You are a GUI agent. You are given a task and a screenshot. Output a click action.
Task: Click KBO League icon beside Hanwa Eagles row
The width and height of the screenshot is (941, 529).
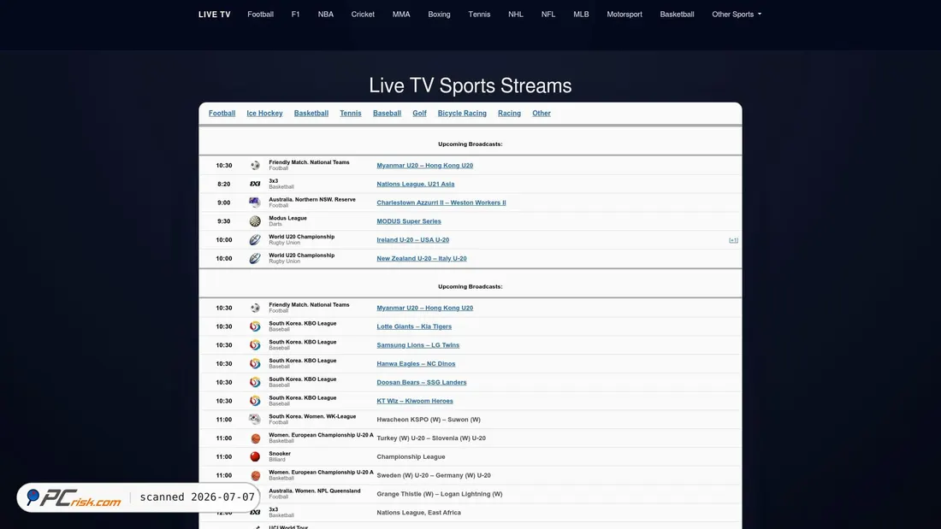click(x=255, y=364)
